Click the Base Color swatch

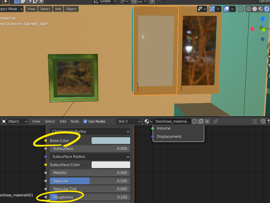click(111, 141)
